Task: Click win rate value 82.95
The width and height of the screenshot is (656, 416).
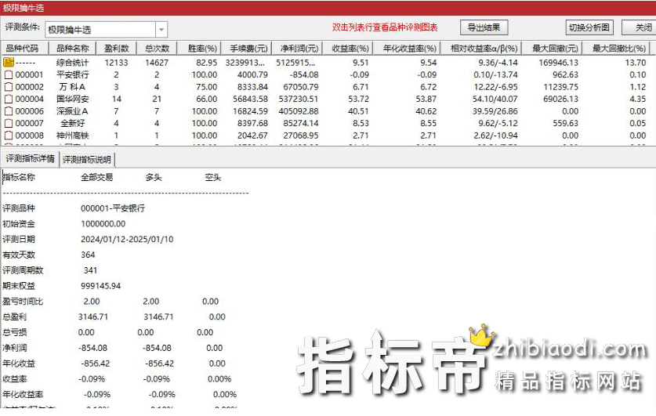Action: pyautogui.click(x=207, y=63)
